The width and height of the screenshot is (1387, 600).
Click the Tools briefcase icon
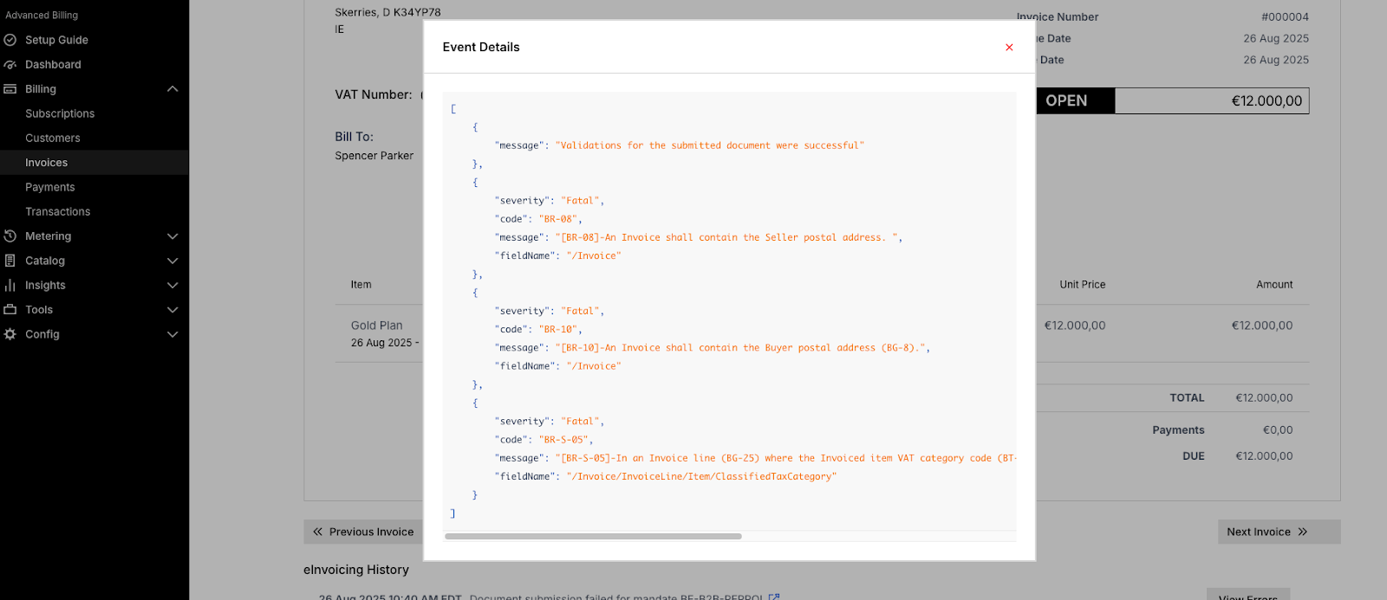click(x=10, y=310)
